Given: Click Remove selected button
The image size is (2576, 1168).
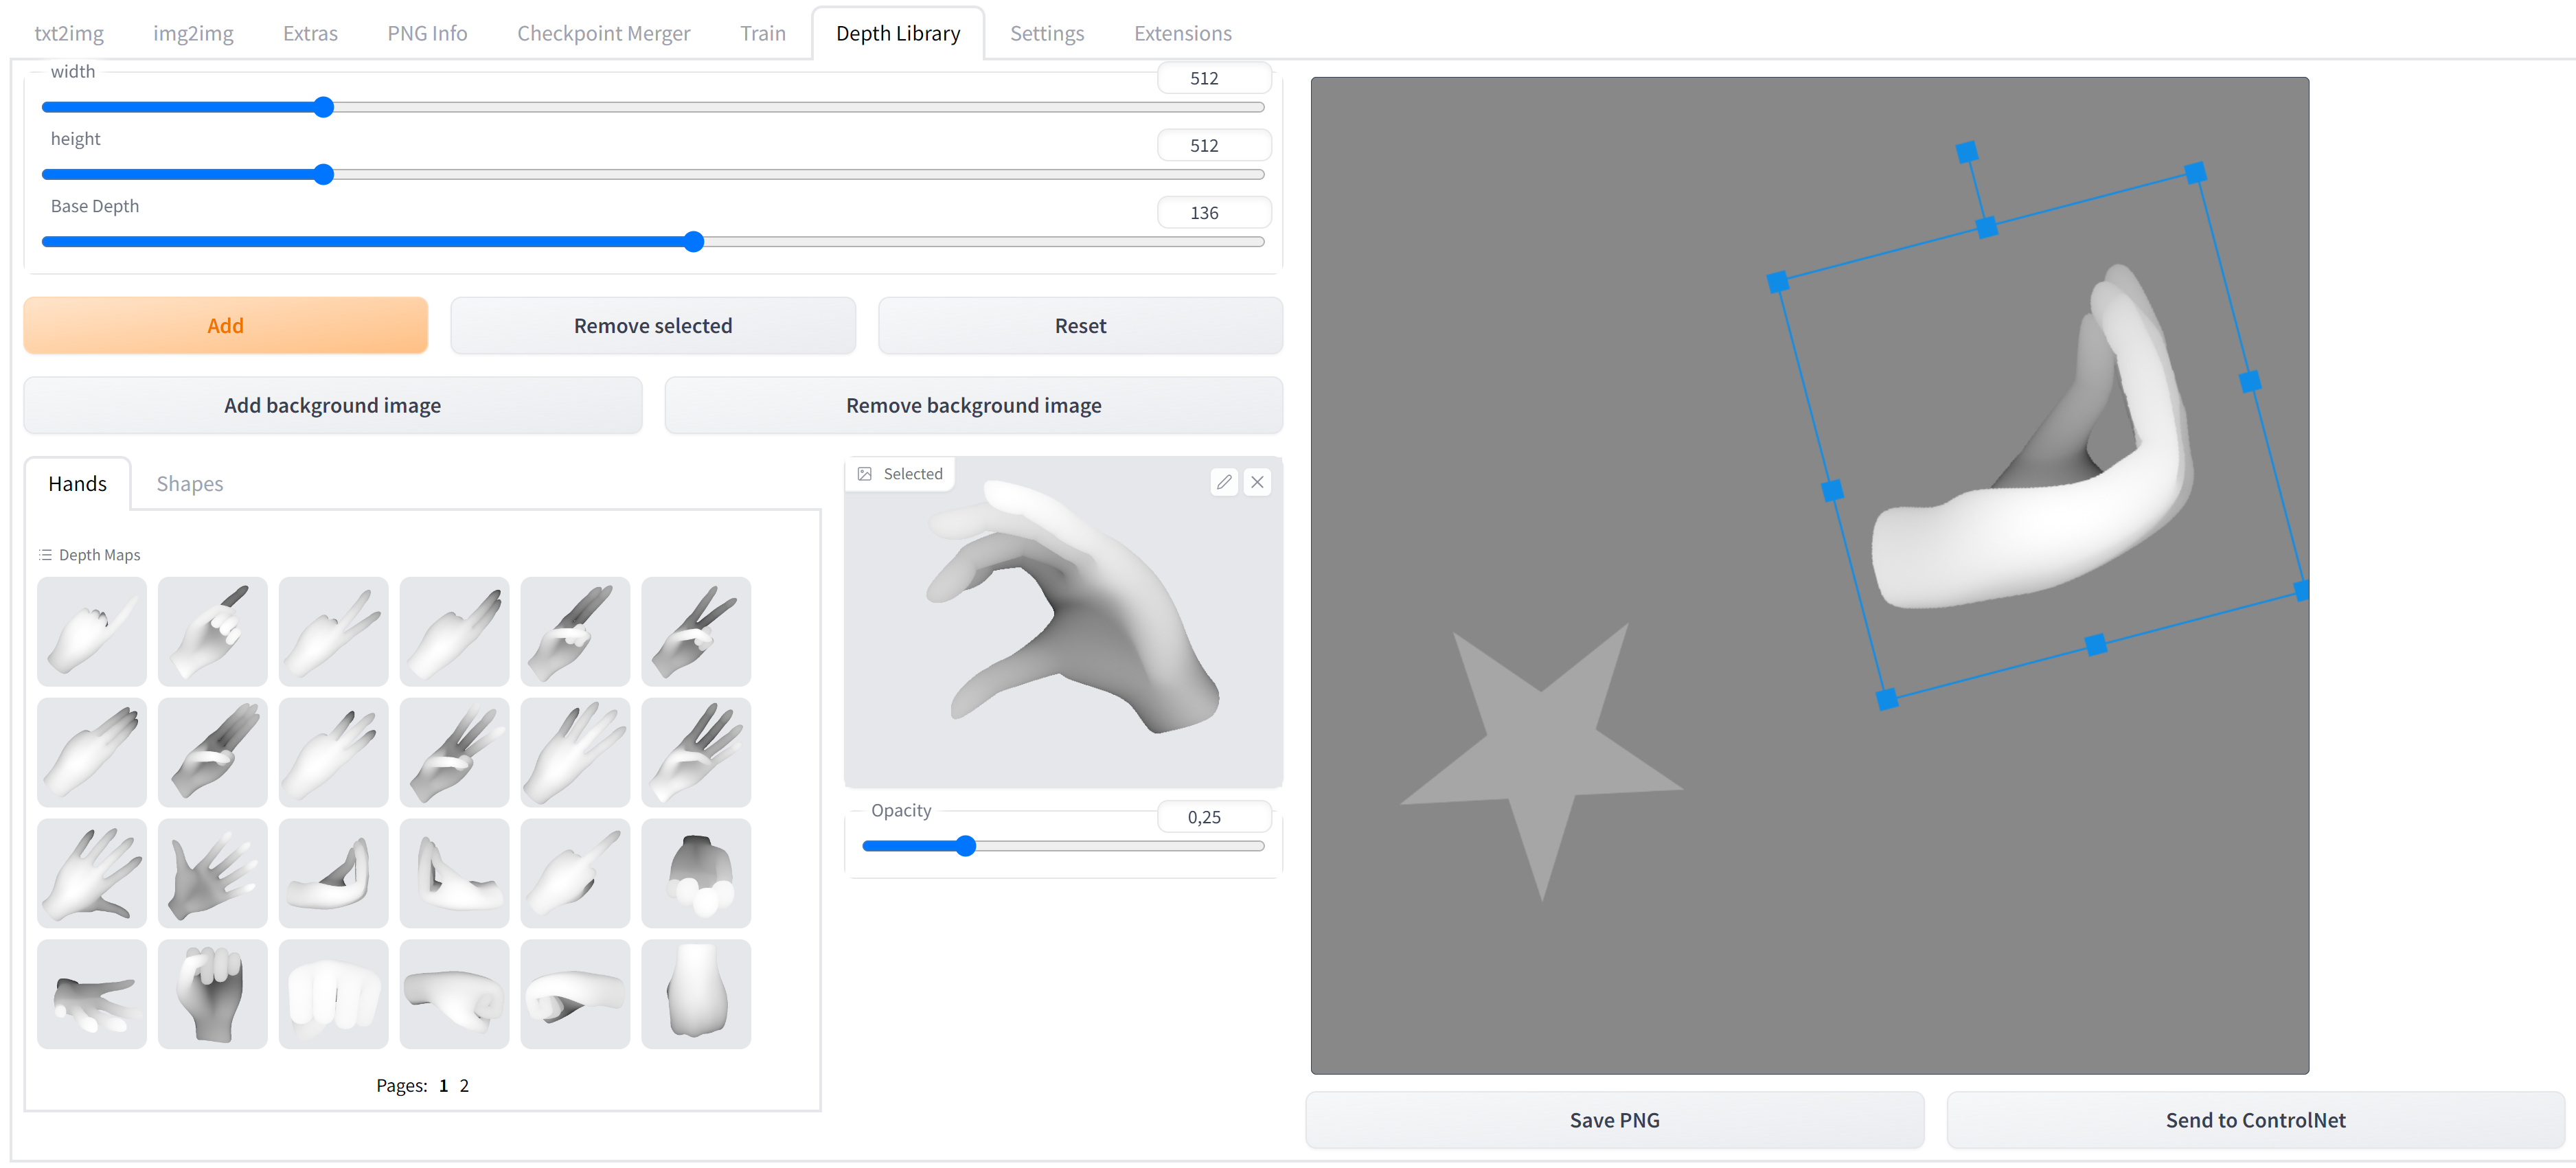Looking at the screenshot, I should 652,326.
